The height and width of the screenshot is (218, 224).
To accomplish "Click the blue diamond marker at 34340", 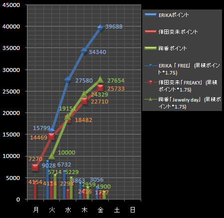I will [84, 51].
